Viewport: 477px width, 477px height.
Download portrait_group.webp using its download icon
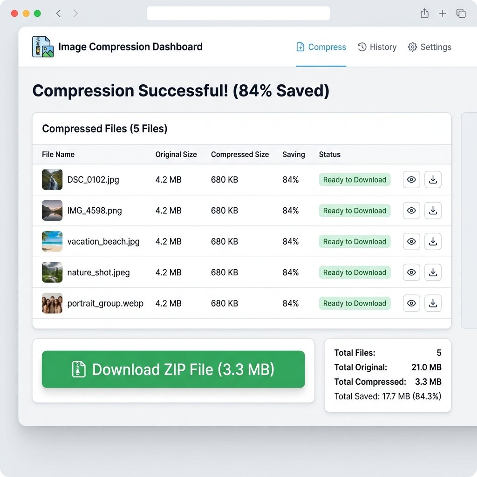click(433, 303)
